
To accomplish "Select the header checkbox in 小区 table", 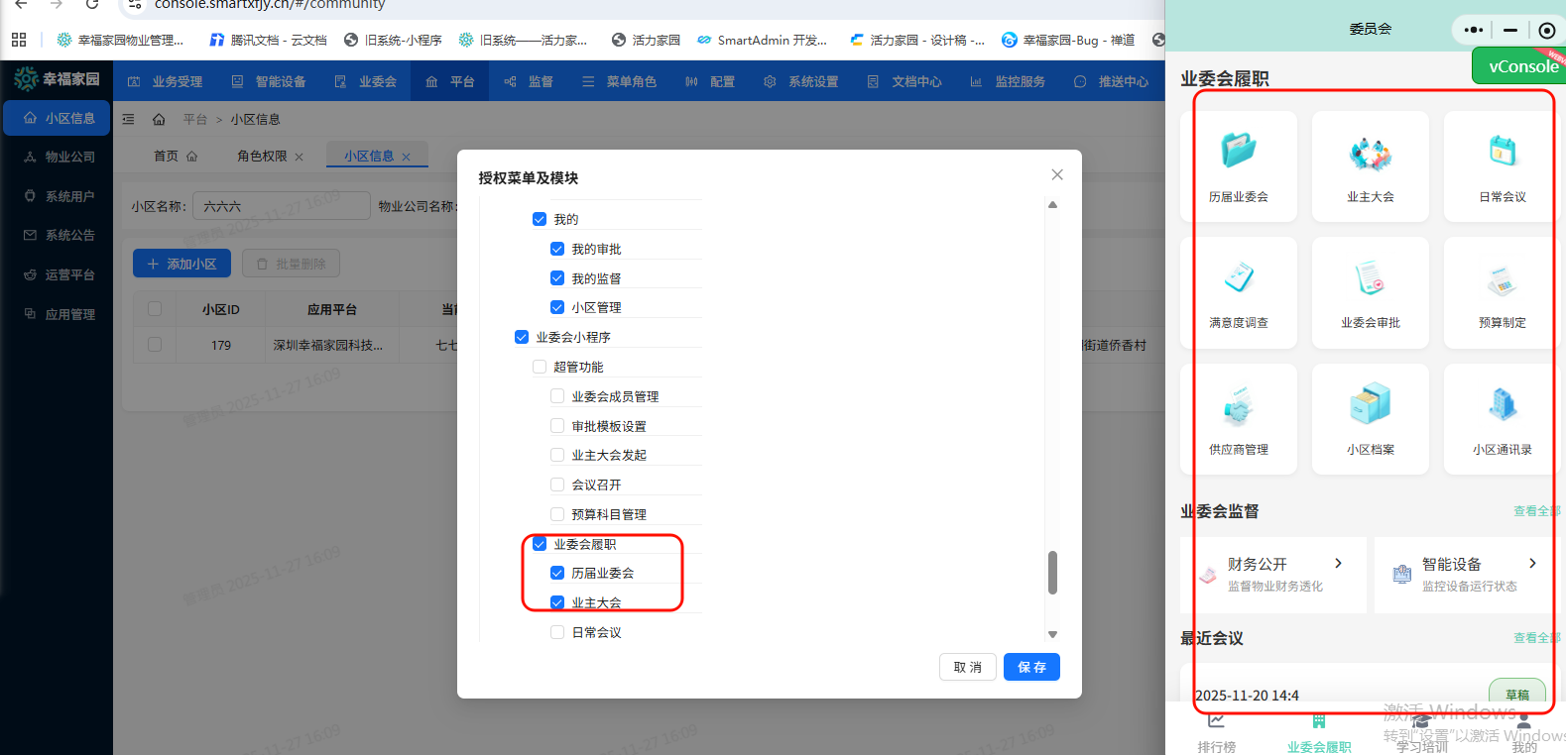I will [155, 309].
